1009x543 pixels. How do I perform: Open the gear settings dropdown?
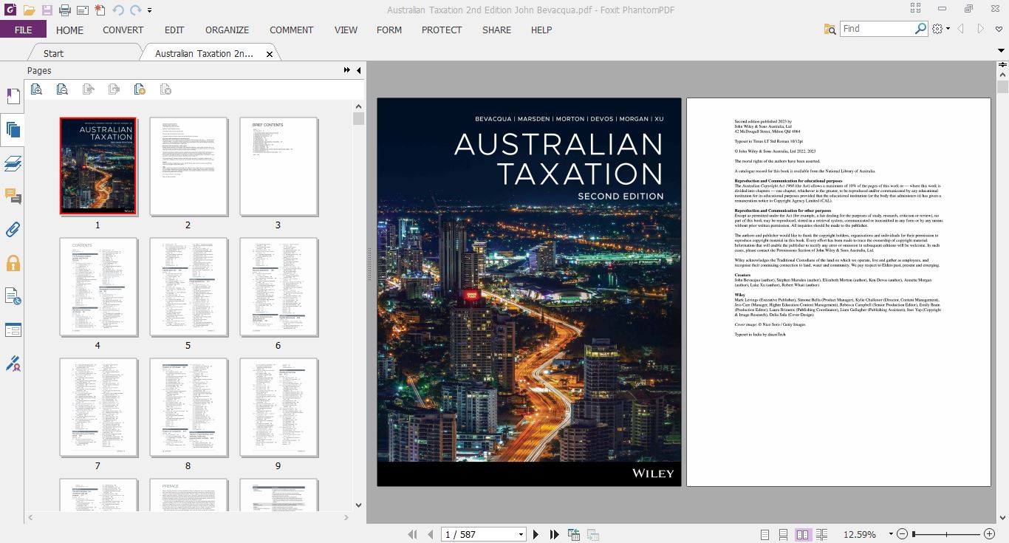(x=940, y=29)
